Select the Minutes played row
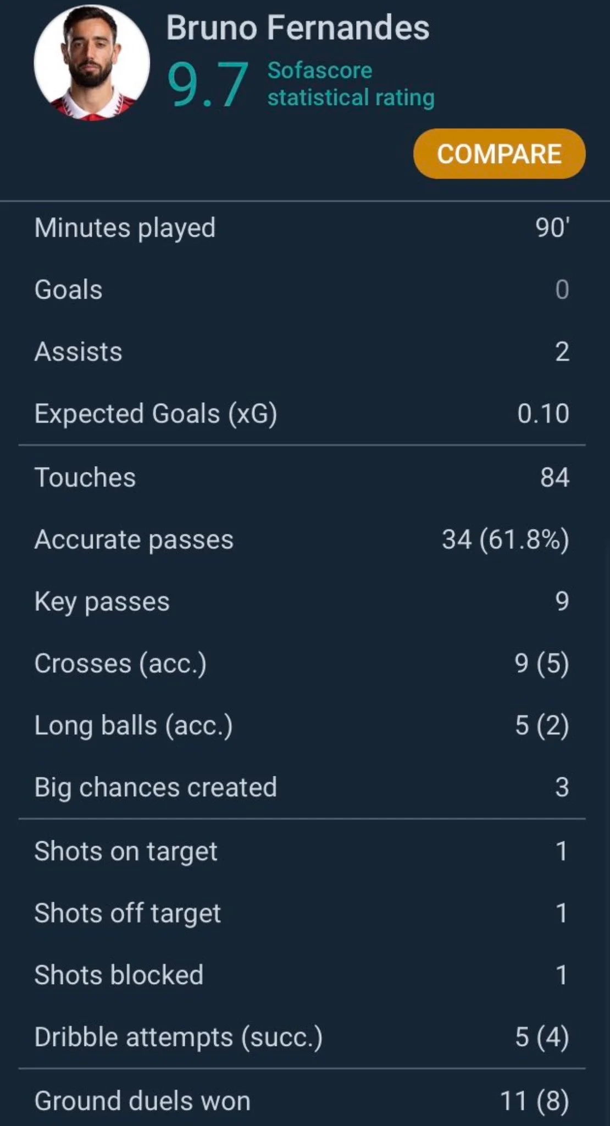This screenshot has width=610, height=1126. 302,228
